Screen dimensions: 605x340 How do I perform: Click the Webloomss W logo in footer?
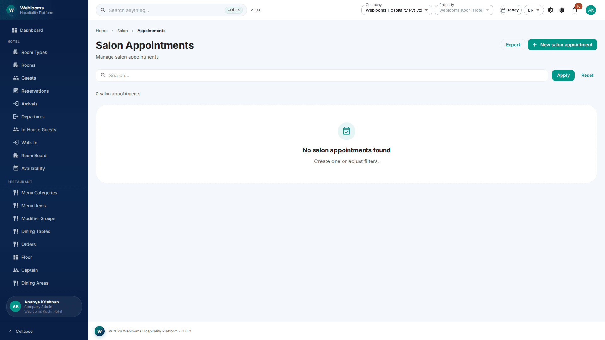[x=100, y=331]
